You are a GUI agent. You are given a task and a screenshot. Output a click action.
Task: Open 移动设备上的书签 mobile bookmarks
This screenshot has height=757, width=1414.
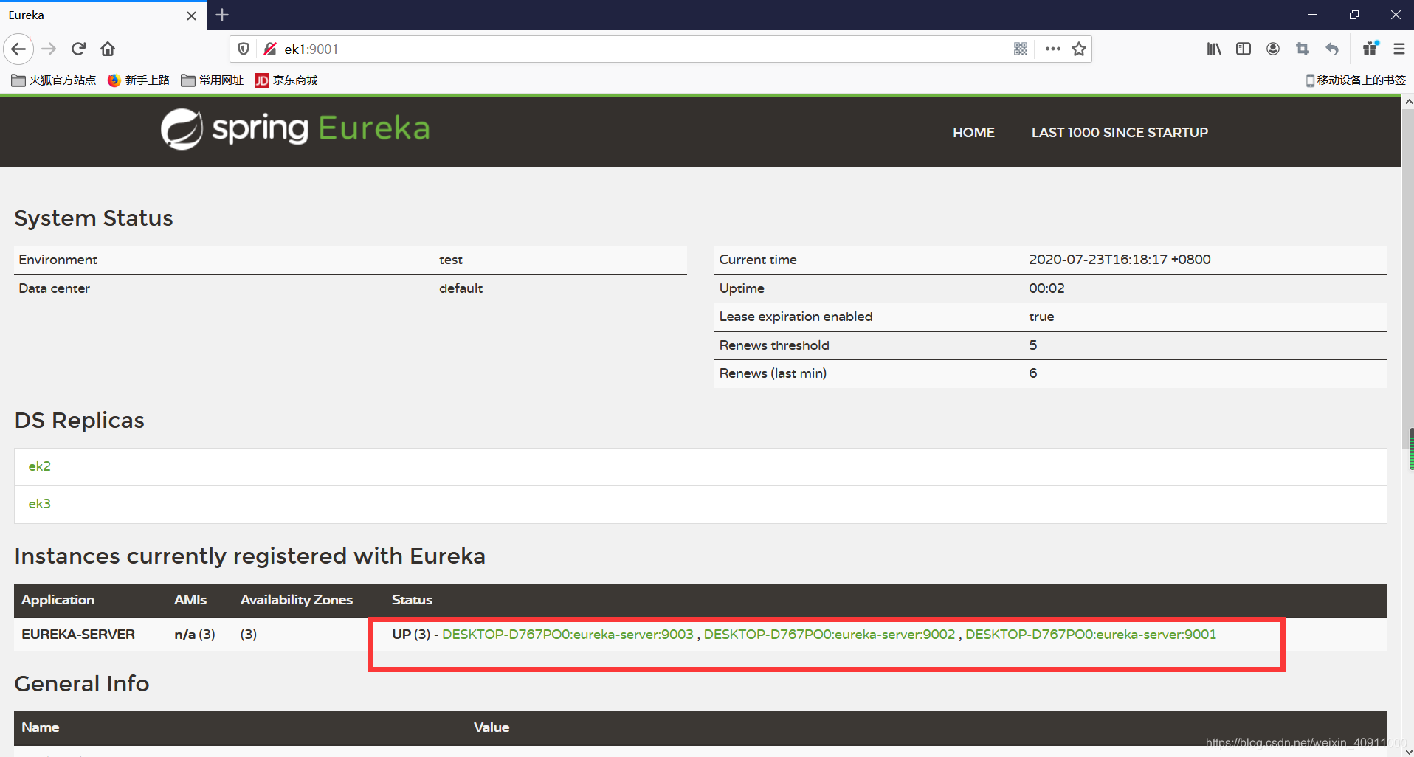pyautogui.click(x=1356, y=80)
